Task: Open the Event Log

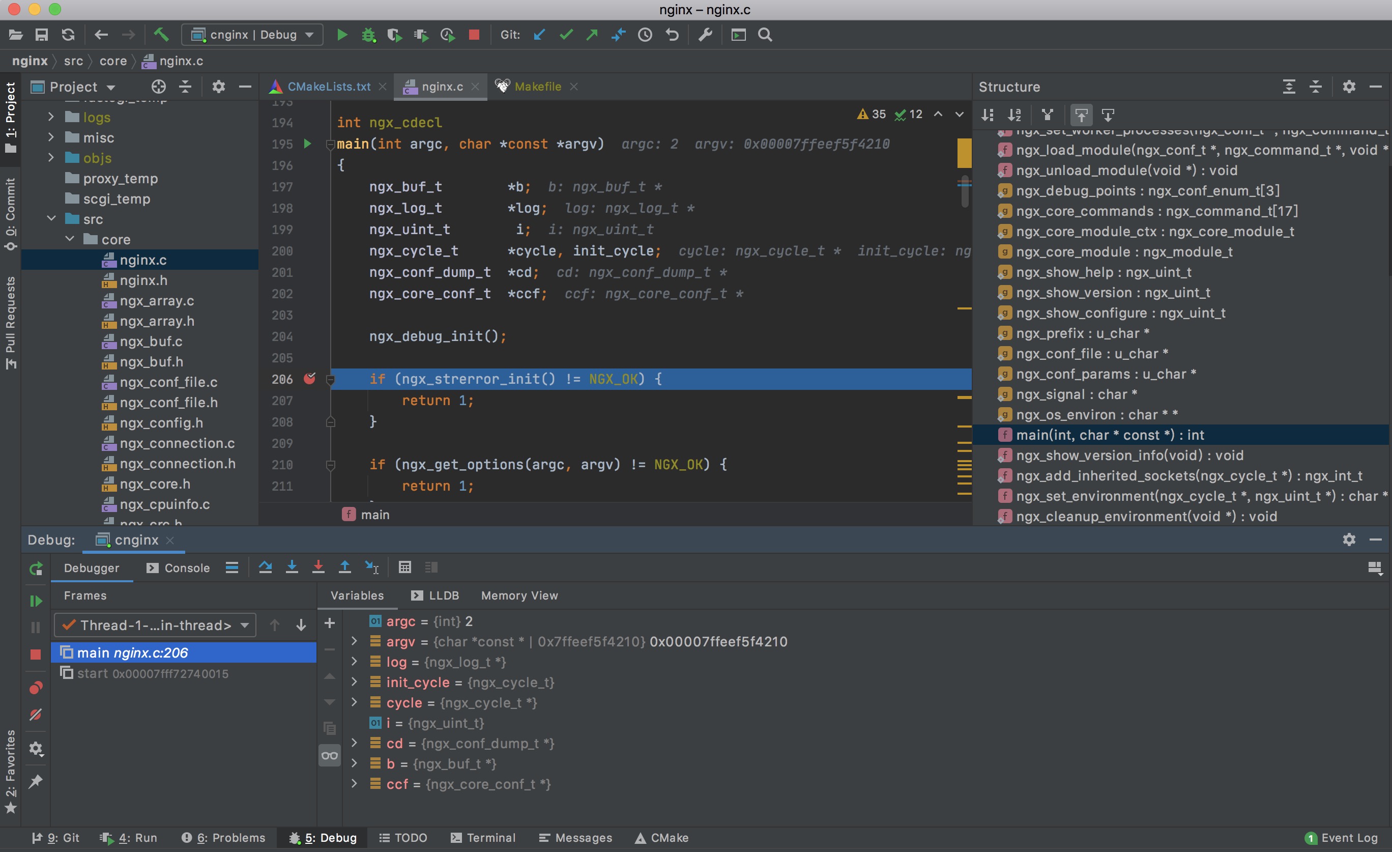Action: click(x=1341, y=838)
